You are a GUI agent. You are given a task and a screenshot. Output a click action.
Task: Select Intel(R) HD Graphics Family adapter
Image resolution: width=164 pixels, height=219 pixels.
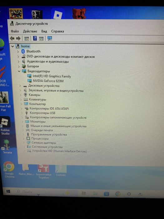(52, 76)
